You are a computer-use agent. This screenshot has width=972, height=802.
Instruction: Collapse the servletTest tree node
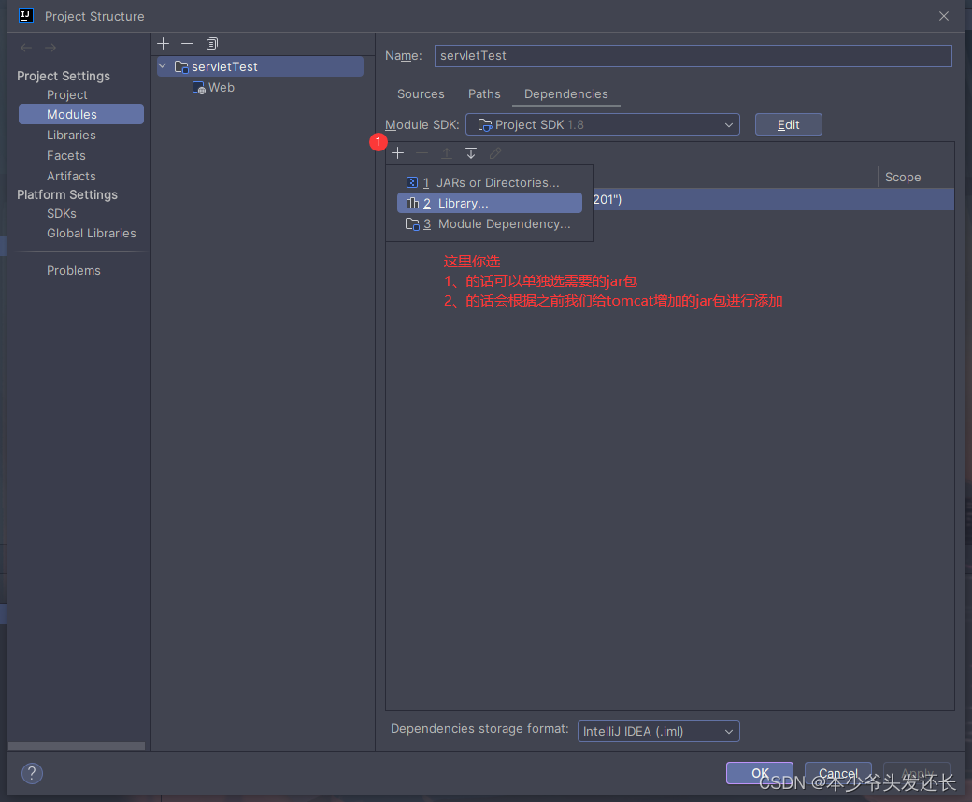(162, 66)
